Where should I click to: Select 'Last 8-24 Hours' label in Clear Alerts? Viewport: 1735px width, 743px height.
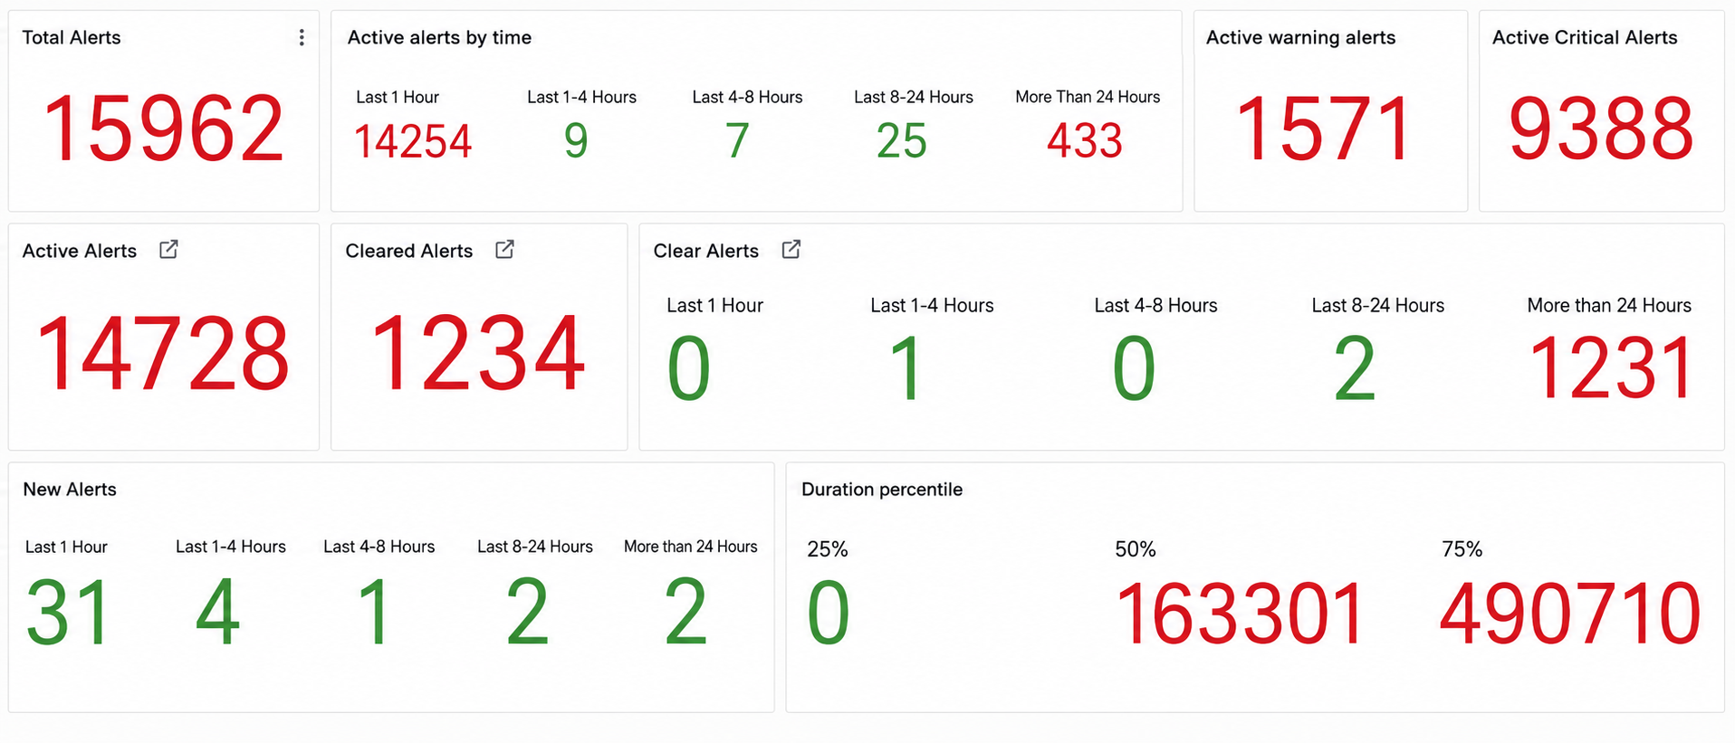tap(1378, 306)
